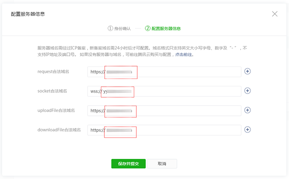The image size is (289, 179).
Task: Add another uploadFile合法域名 row
Action: pyautogui.click(x=248, y=110)
